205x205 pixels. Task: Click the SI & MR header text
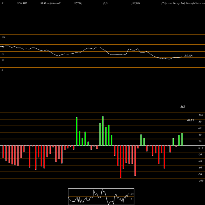pos(22,3)
